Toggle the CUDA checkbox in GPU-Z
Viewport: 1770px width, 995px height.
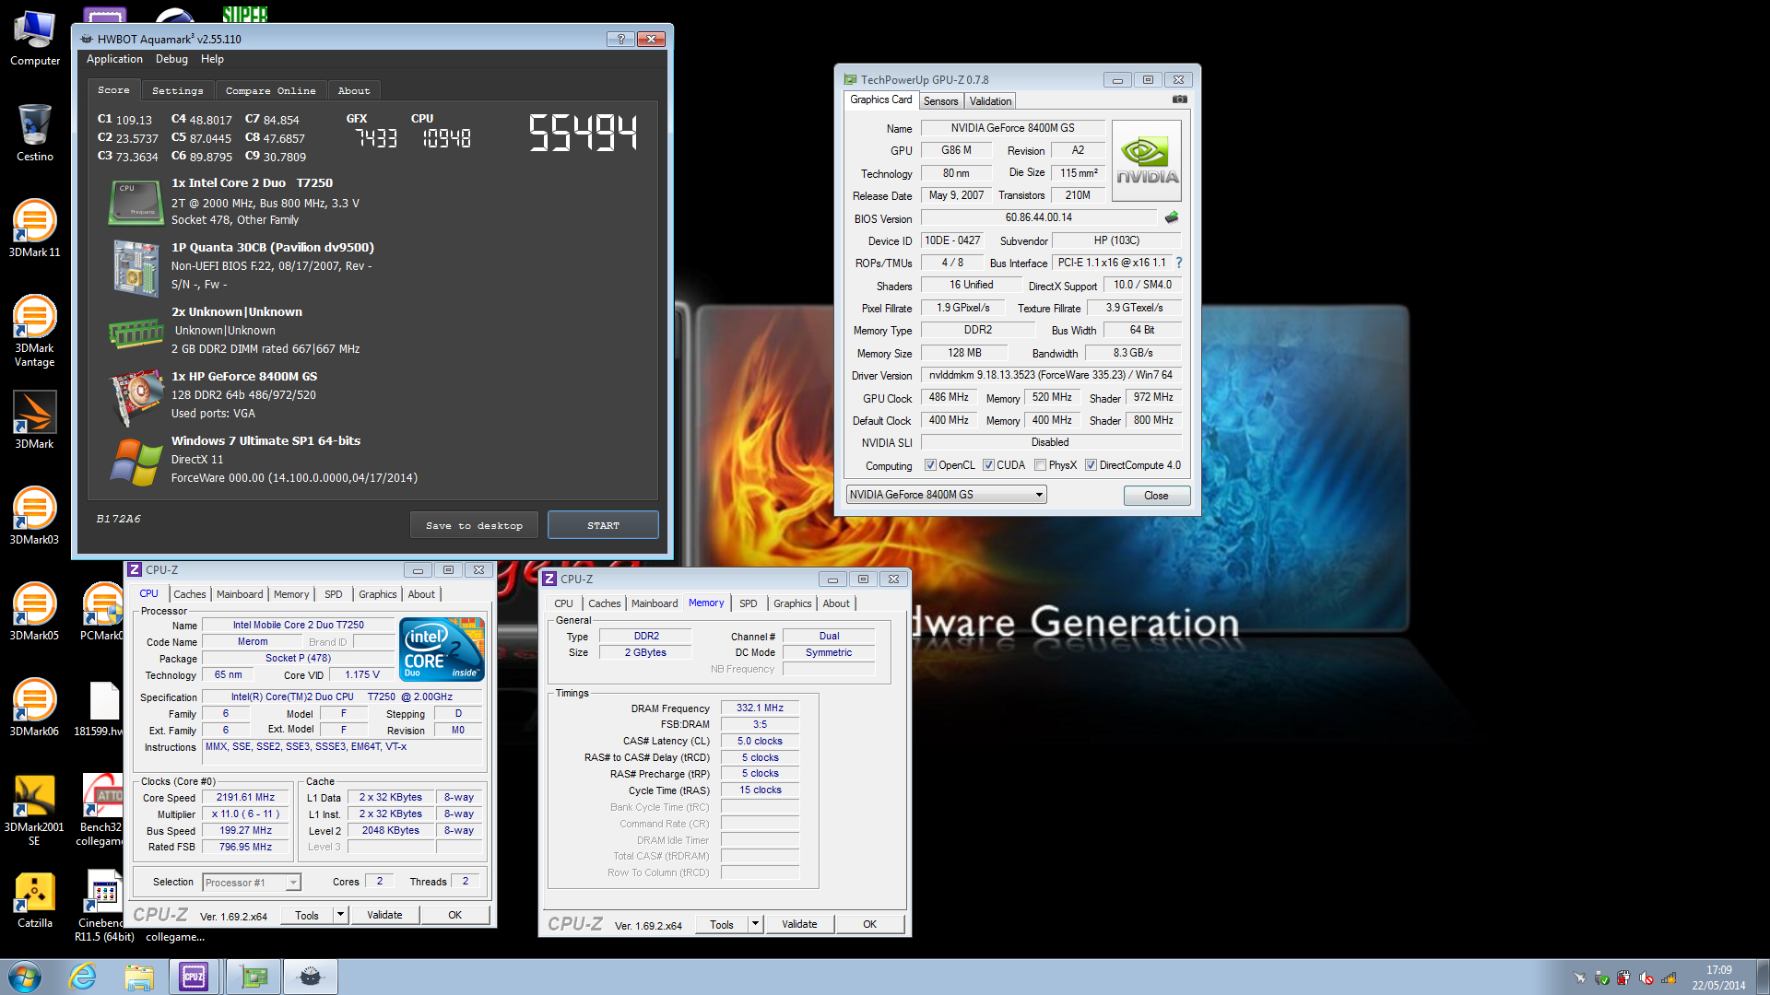click(988, 465)
